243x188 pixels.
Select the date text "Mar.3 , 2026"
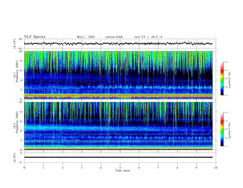tap(86, 37)
